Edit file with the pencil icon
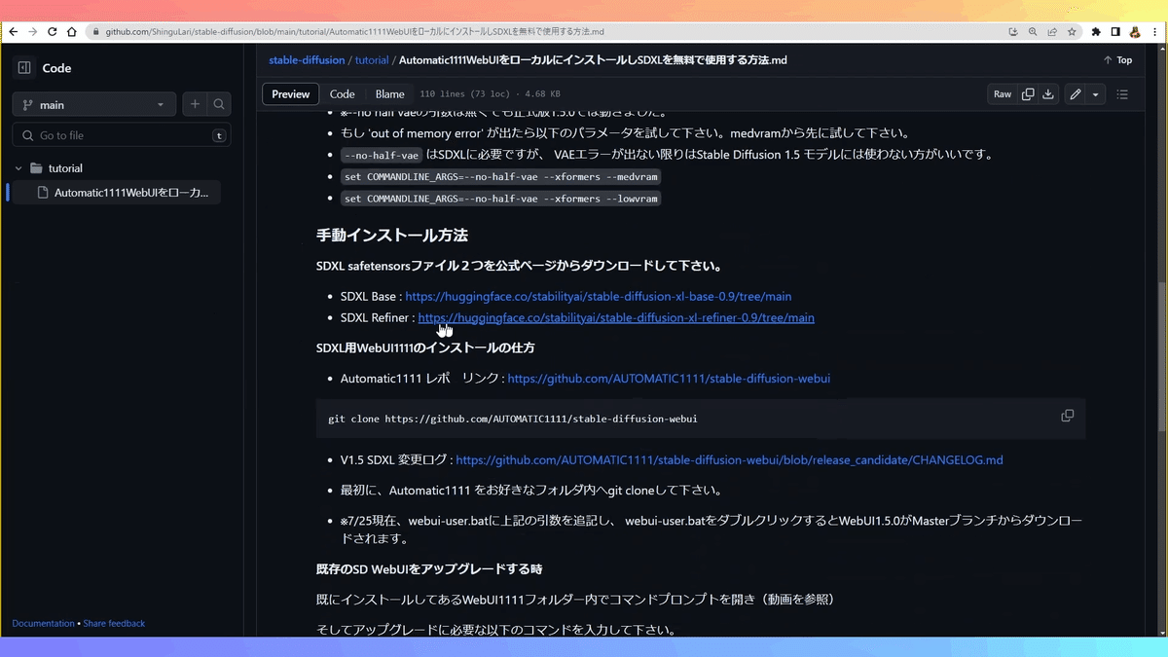The image size is (1168, 657). click(x=1075, y=94)
